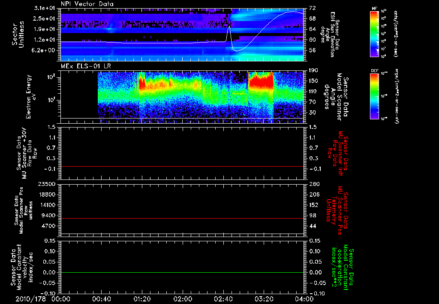439x304 pixels.
Task: Click the 02:00 time axis label
Action: [183, 299]
